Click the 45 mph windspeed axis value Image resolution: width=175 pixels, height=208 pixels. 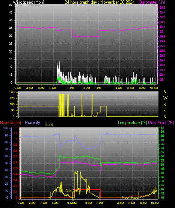pos(11,12)
